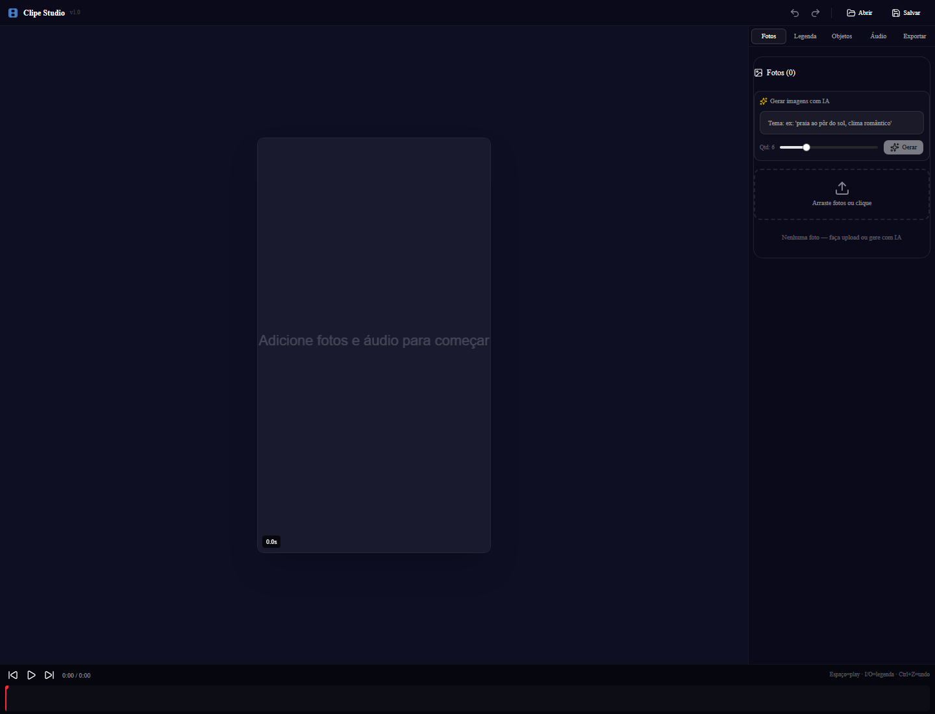This screenshot has width=935, height=714.
Task: Go to the Exportar tab
Action: click(x=914, y=36)
